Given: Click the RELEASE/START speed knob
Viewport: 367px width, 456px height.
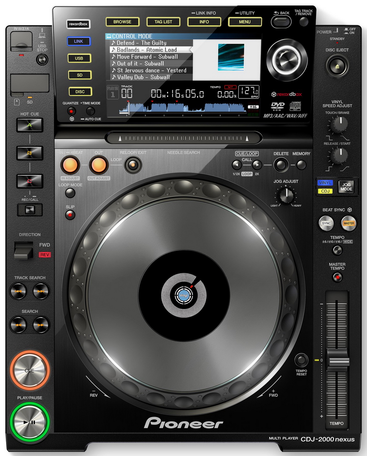Looking at the screenshot, I should click(x=338, y=156).
